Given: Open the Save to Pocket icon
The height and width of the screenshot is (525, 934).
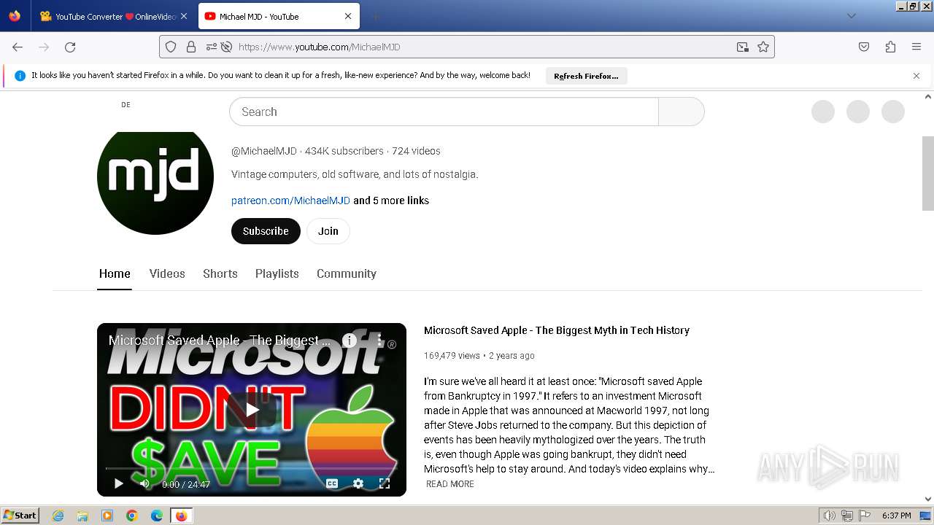Looking at the screenshot, I should coord(864,47).
